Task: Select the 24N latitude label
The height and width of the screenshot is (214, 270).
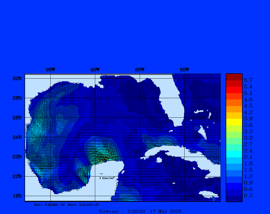Action: pyautogui.click(x=17, y=137)
